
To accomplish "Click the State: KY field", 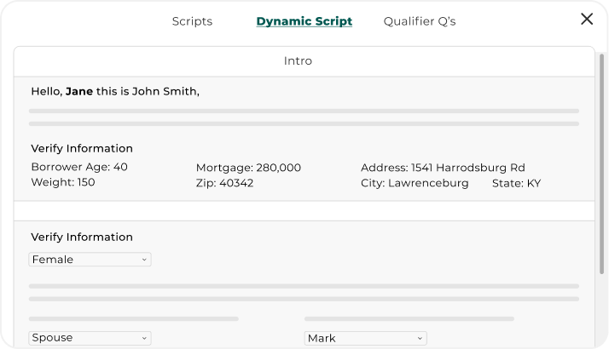I will coord(516,183).
